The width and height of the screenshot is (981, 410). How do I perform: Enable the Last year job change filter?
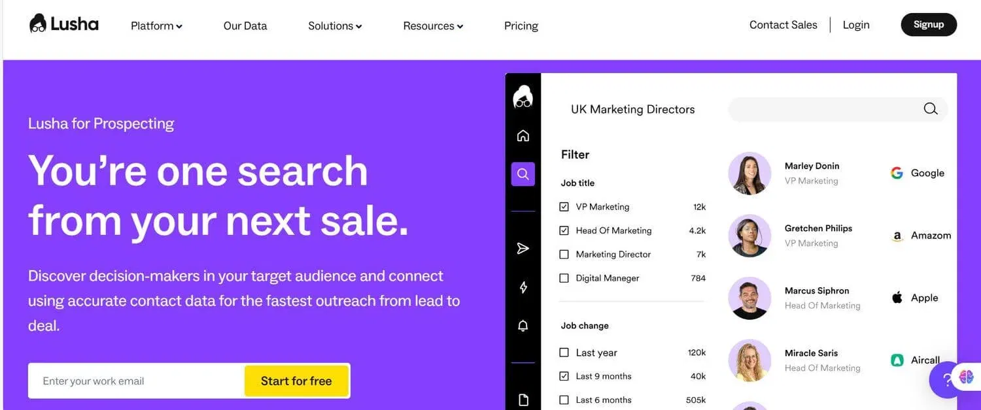564,353
